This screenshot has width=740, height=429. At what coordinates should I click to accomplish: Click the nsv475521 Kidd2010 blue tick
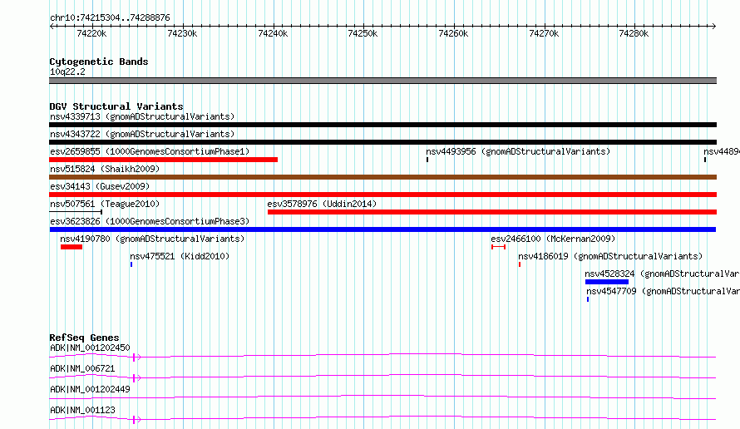point(131,264)
